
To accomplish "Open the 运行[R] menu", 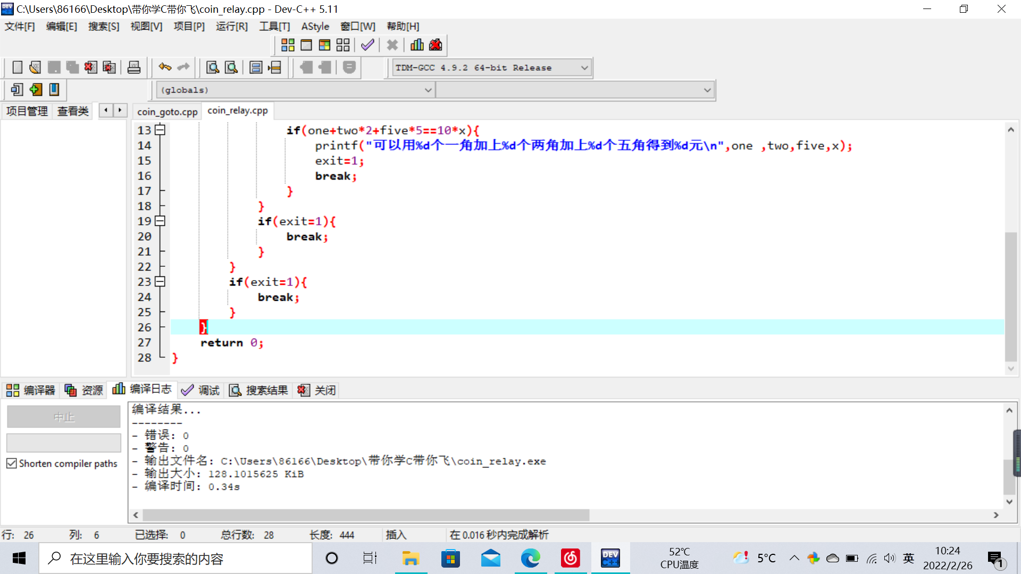I will coord(232,27).
